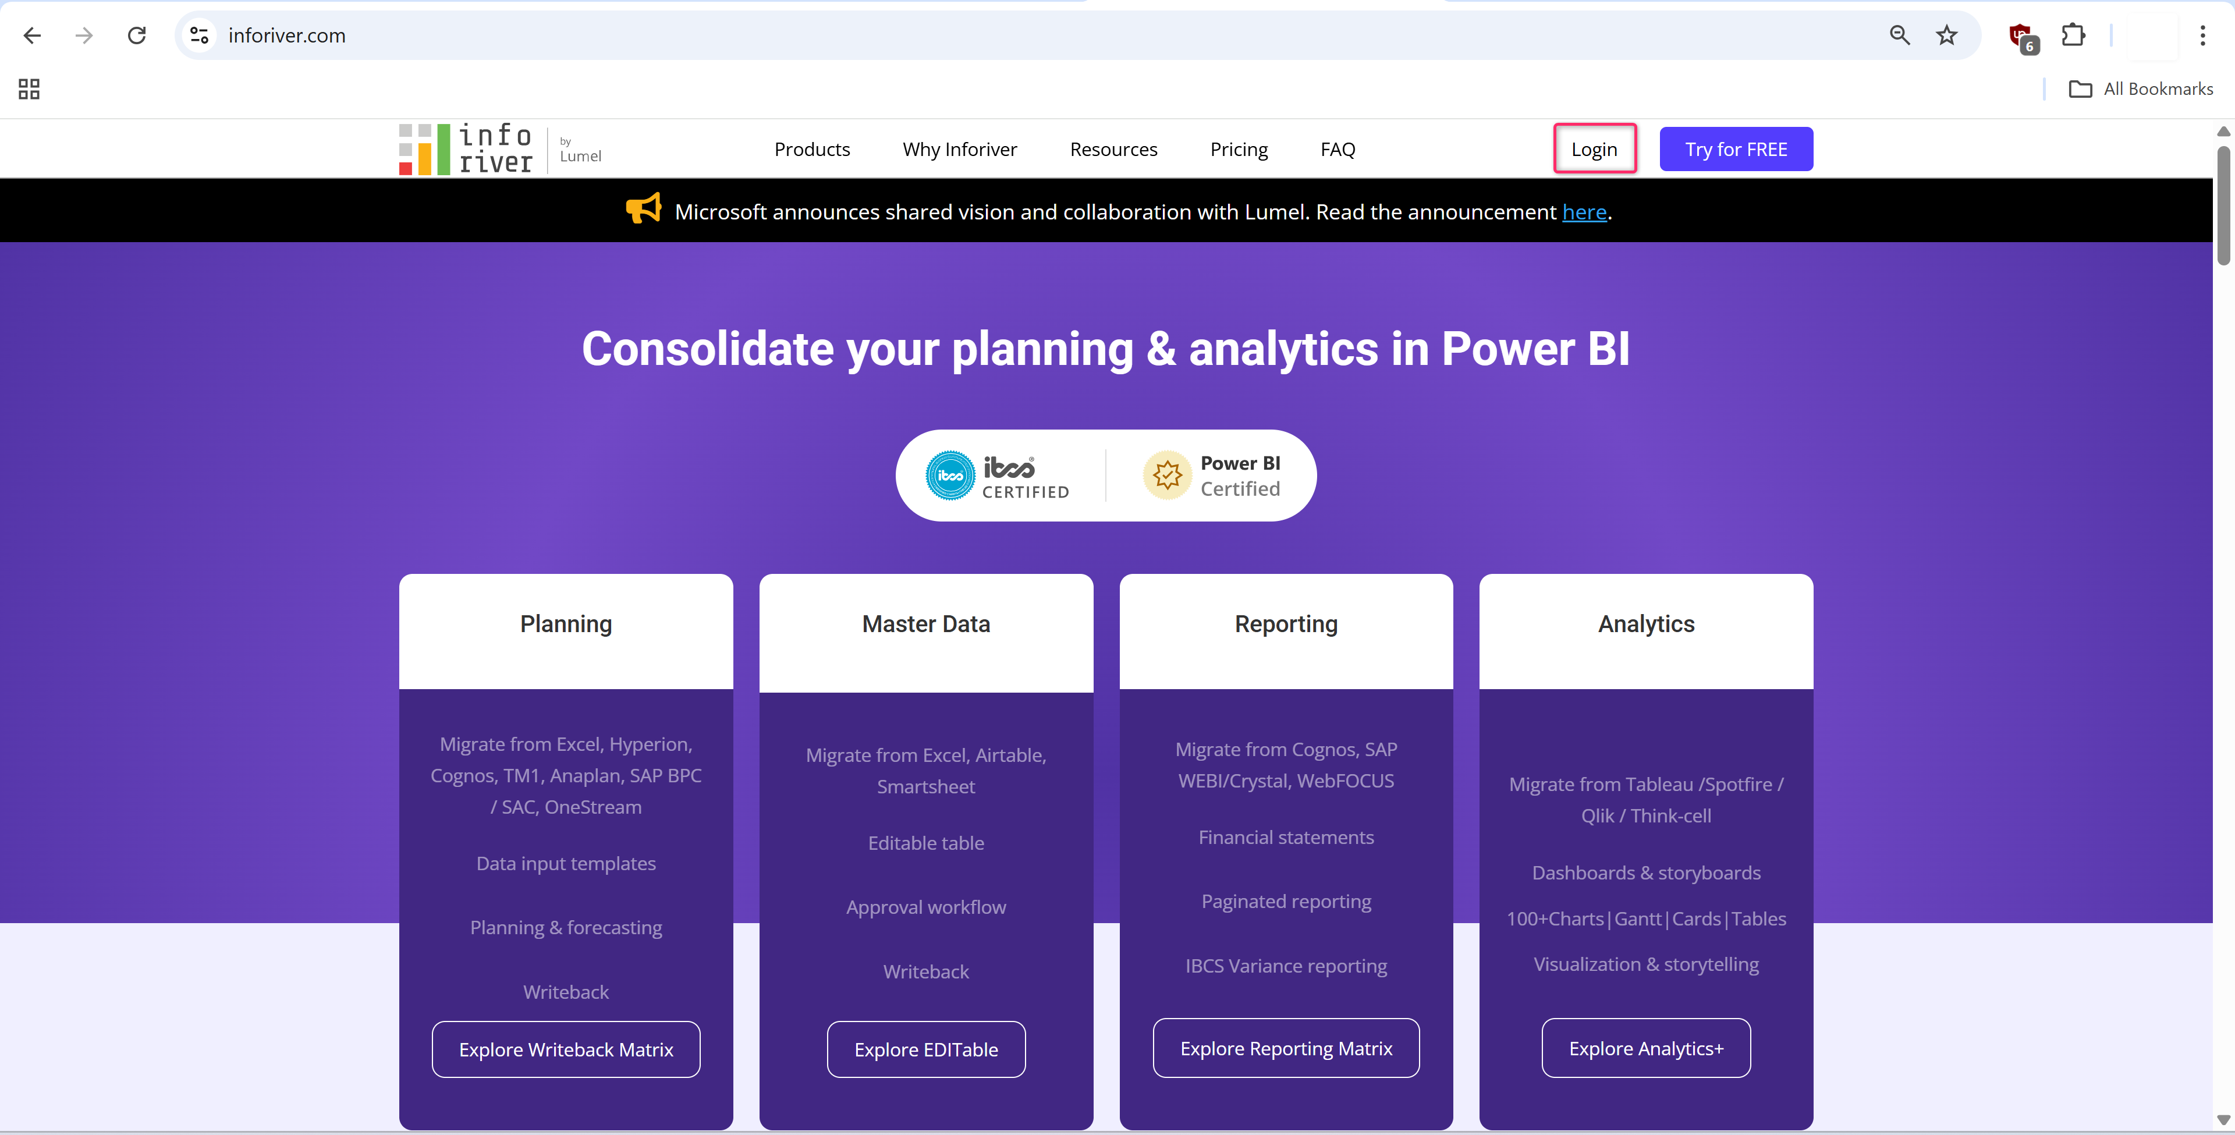Bookmark this page with the star icon

[x=1946, y=36]
